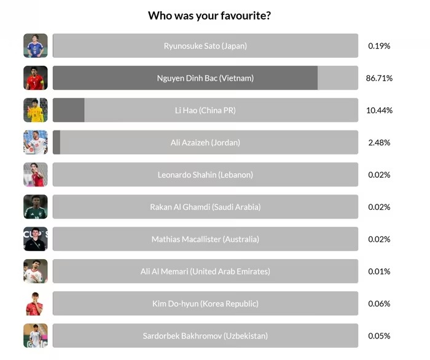Screen dimensions: 430x360
Task: Click Leonardo Shahin's player photo
Action: pos(35,175)
